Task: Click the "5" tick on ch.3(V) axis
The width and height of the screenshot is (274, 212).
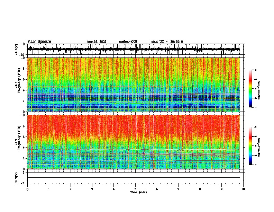Action: coord(24,173)
